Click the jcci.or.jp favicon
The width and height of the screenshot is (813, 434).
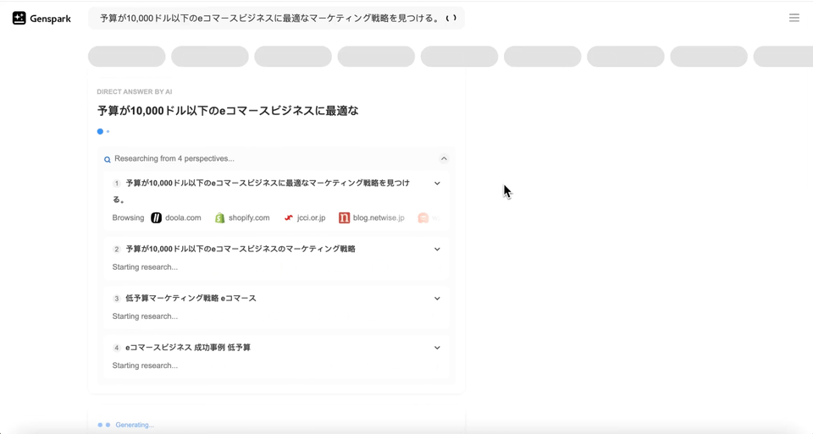(288, 218)
